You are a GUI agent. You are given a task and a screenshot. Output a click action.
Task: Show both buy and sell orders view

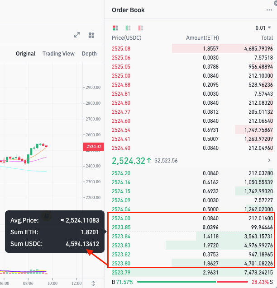[115, 28]
